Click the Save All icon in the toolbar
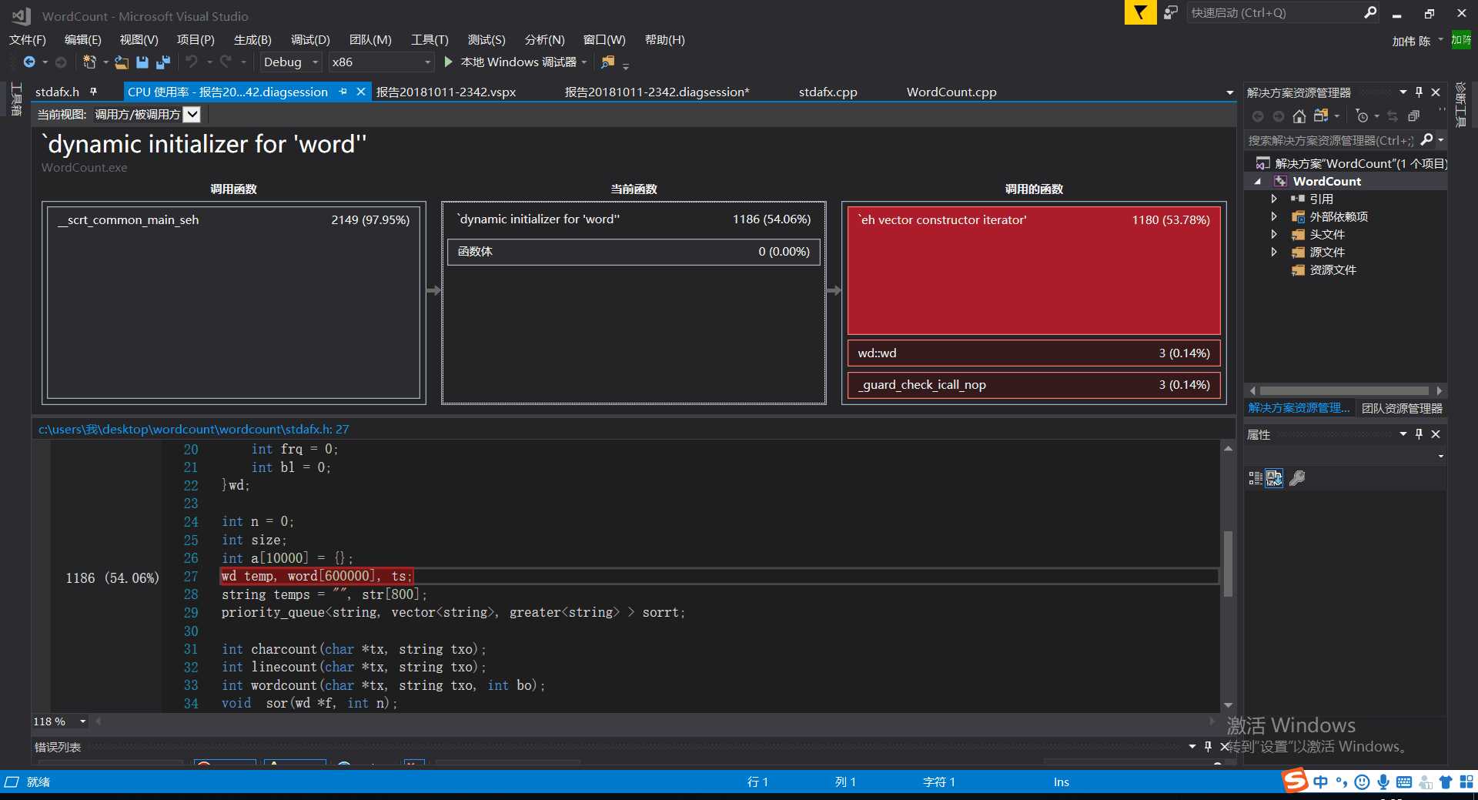This screenshot has height=800, width=1478. tap(163, 62)
